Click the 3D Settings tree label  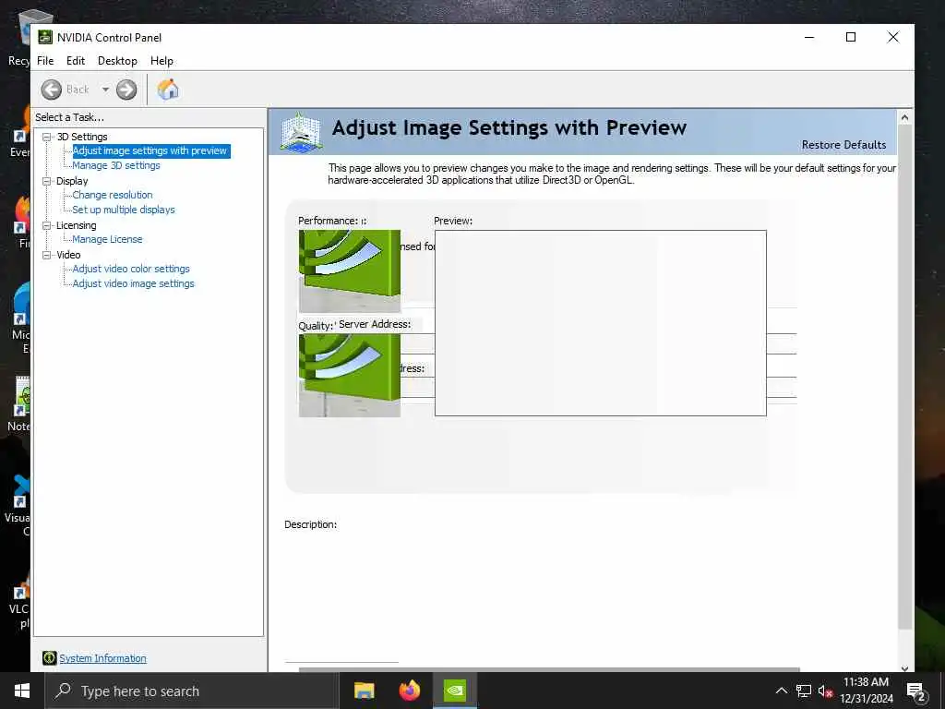[x=82, y=137]
